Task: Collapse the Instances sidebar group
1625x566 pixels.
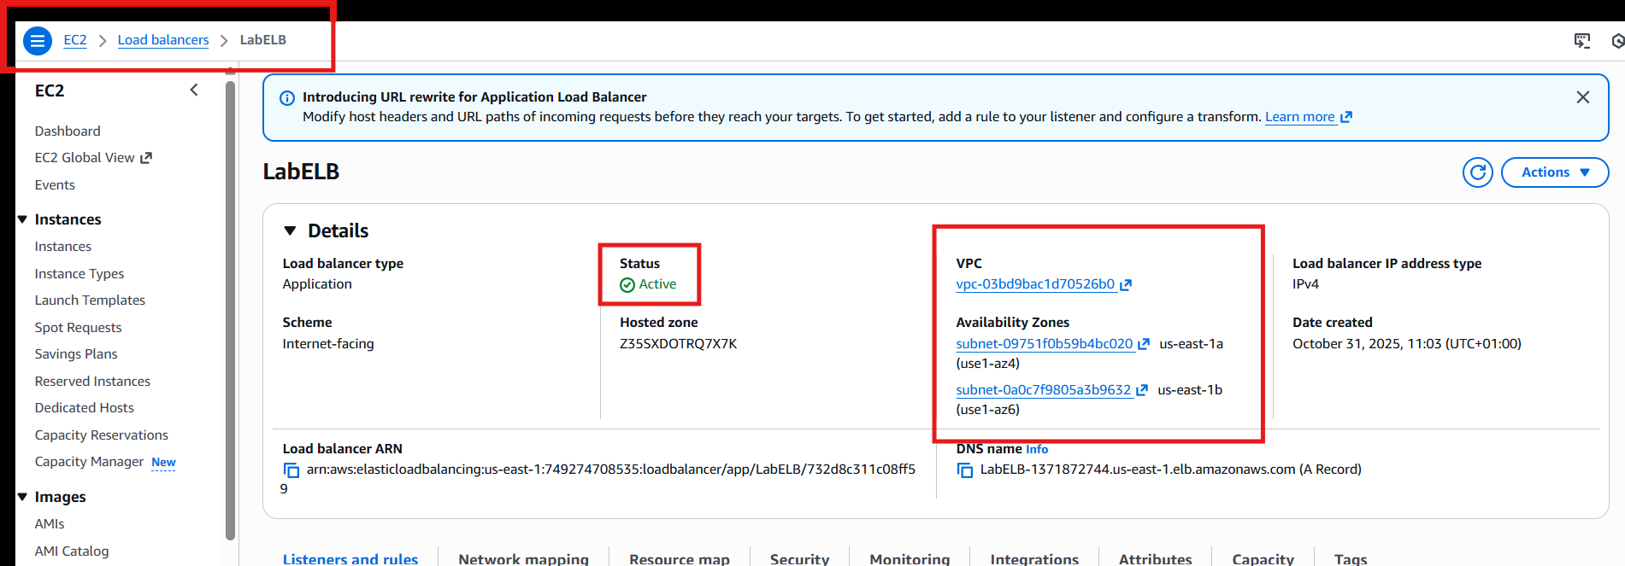Action: tap(22, 219)
